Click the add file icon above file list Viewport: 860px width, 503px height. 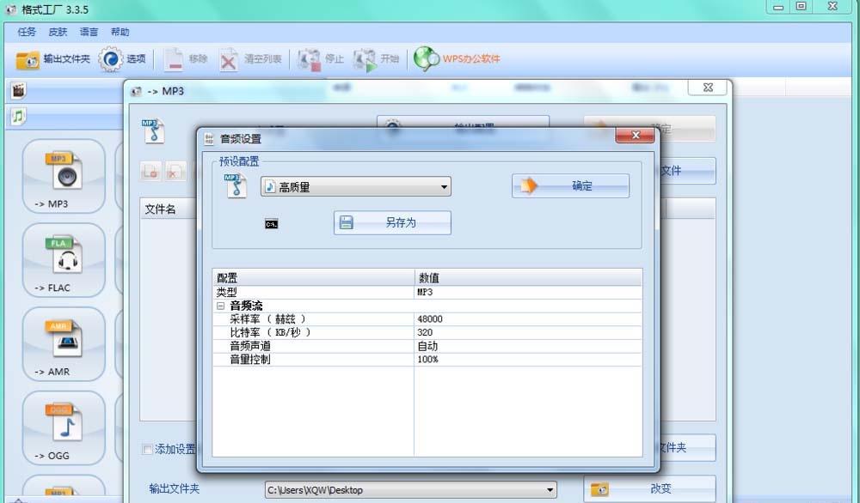(150, 173)
